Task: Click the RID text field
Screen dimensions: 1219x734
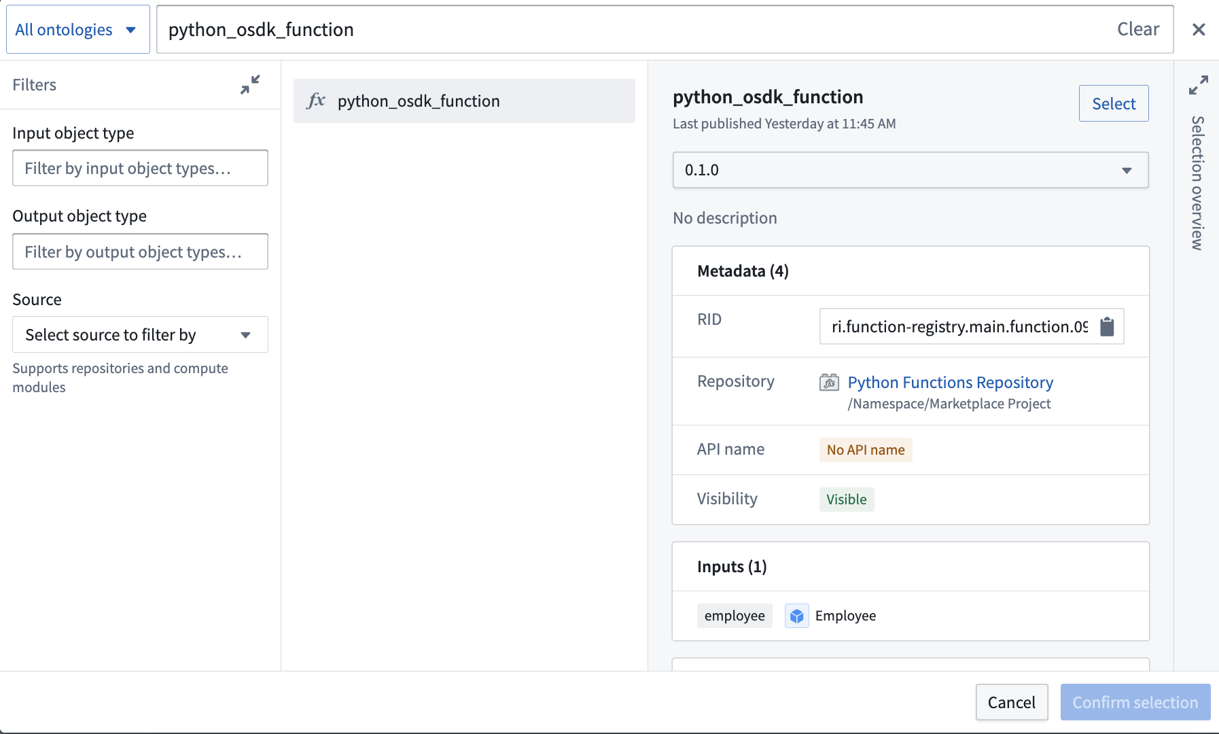Action: [x=958, y=327]
